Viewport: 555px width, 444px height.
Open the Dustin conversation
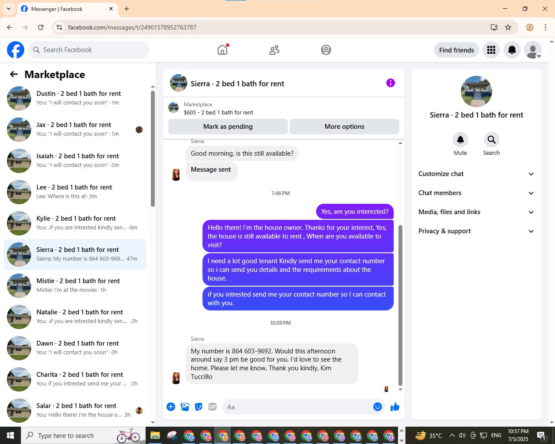click(x=75, y=98)
